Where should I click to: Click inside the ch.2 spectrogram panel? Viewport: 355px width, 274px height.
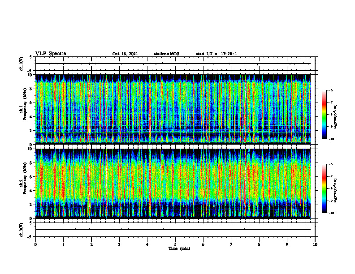(173, 184)
